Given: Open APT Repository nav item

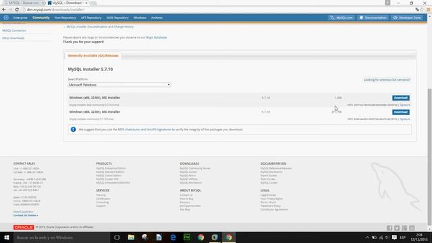Looking at the screenshot, I should click(91, 18).
